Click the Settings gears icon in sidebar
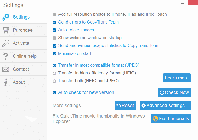The width and height of the screenshot is (198, 140). tap(5, 17)
